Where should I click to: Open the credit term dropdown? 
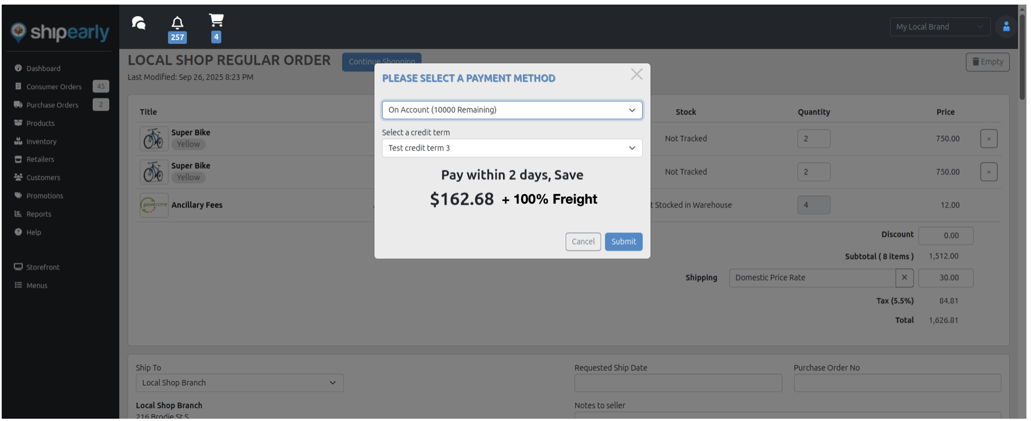[x=511, y=148]
